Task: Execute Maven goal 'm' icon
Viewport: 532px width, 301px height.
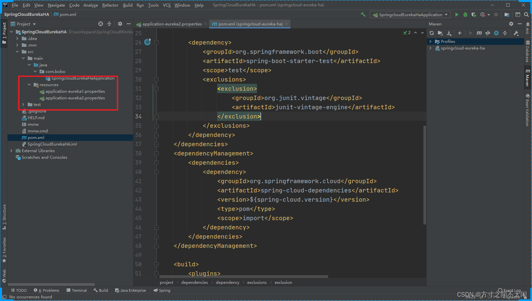Action: pyautogui.click(x=479, y=33)
